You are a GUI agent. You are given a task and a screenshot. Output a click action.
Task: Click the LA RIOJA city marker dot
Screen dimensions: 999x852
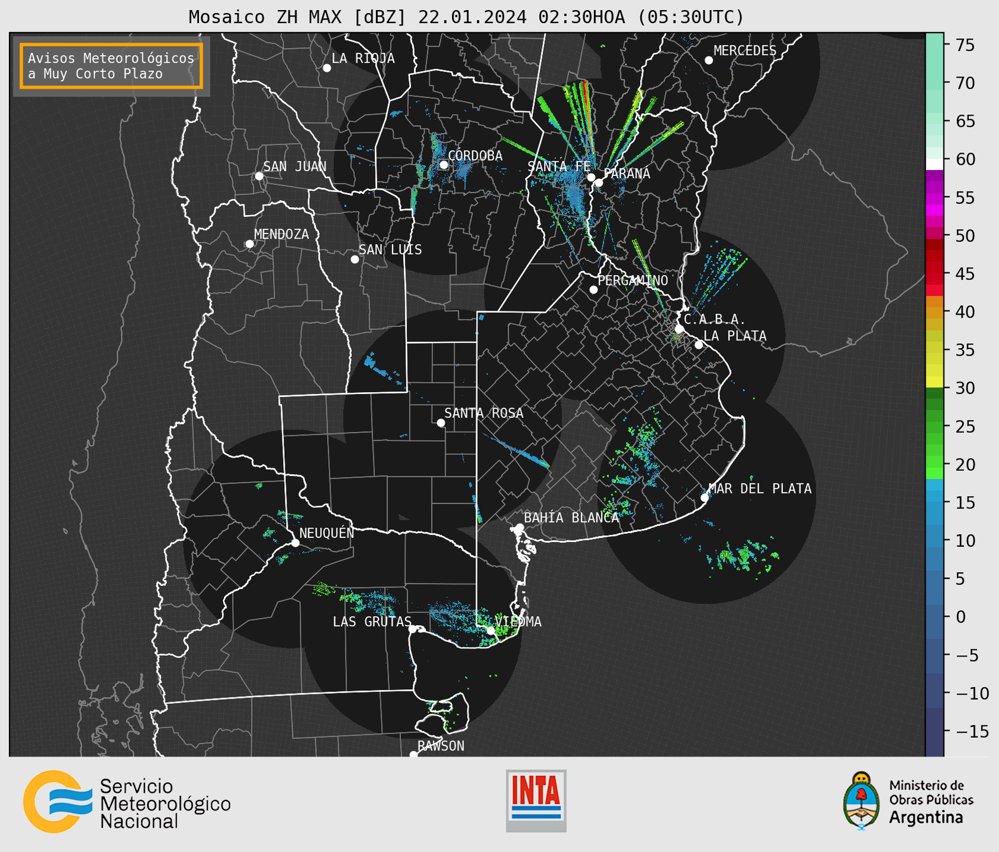click(327, 68)
